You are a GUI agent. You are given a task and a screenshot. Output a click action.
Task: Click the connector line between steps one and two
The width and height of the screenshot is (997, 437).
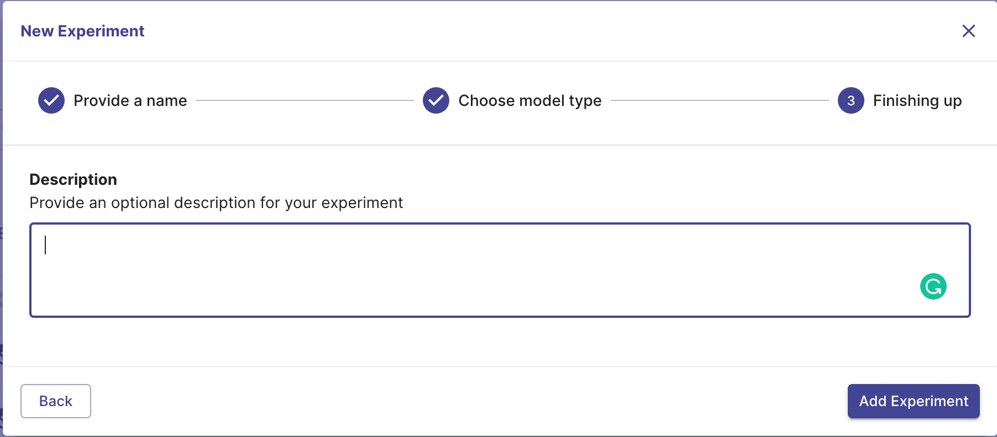click(x=305, y=100)
